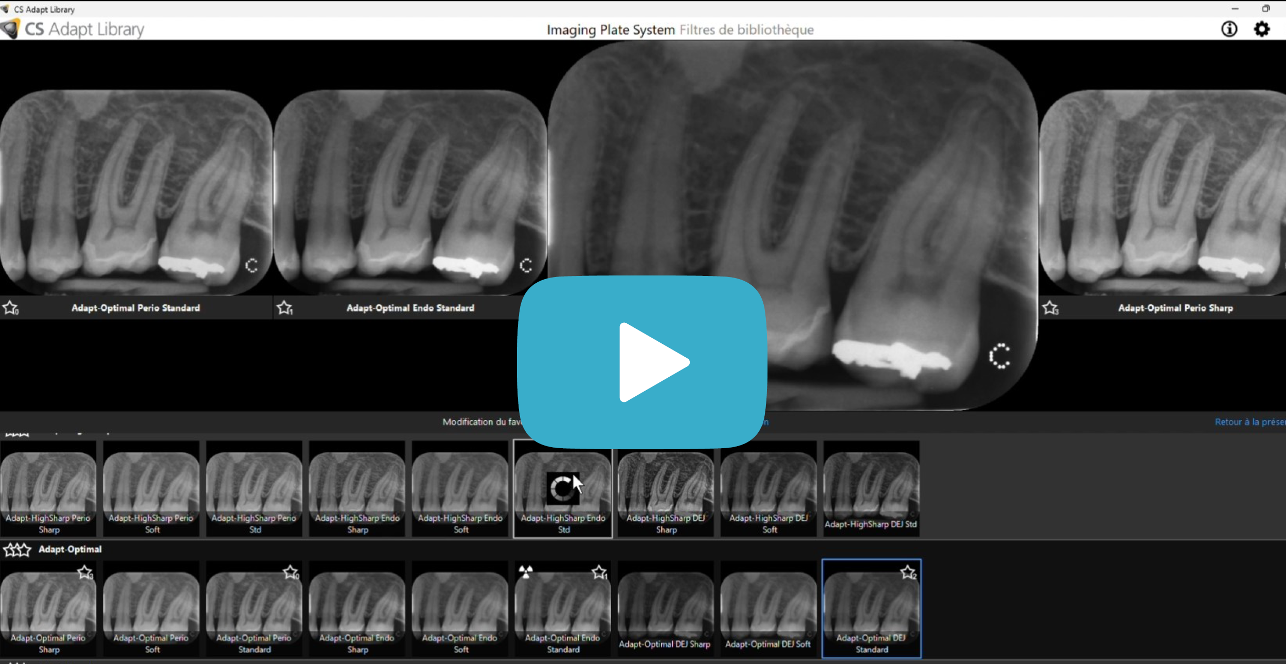Select the Adapt-HighSharp Perio Sharp thumbnail
Image resolution: width=1286 pixels, height=664 pixels.
point(48,489)
